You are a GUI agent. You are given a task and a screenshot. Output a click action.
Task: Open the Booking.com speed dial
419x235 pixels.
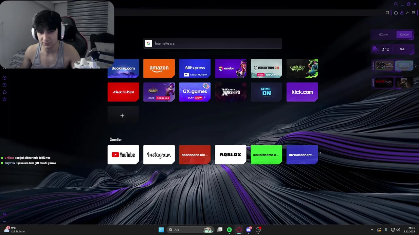click(x=123, y=69)
